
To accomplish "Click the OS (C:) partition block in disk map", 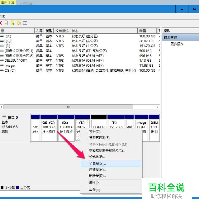I will (49, 128).
